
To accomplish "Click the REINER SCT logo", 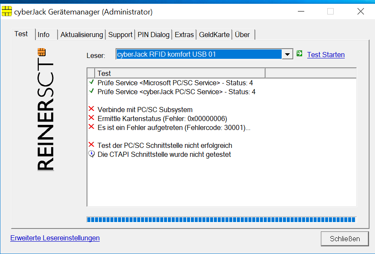I will pyautogui.click(x=46, y=110).
